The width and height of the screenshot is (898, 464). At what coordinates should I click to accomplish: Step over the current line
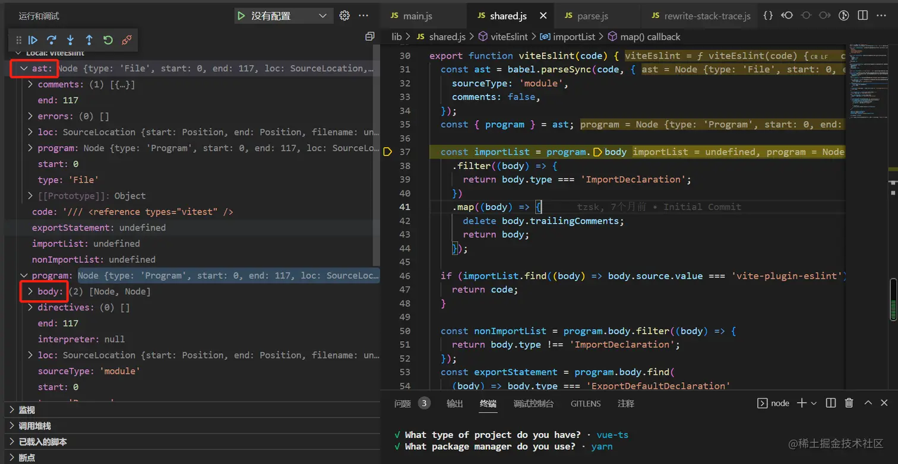(52, 40)
